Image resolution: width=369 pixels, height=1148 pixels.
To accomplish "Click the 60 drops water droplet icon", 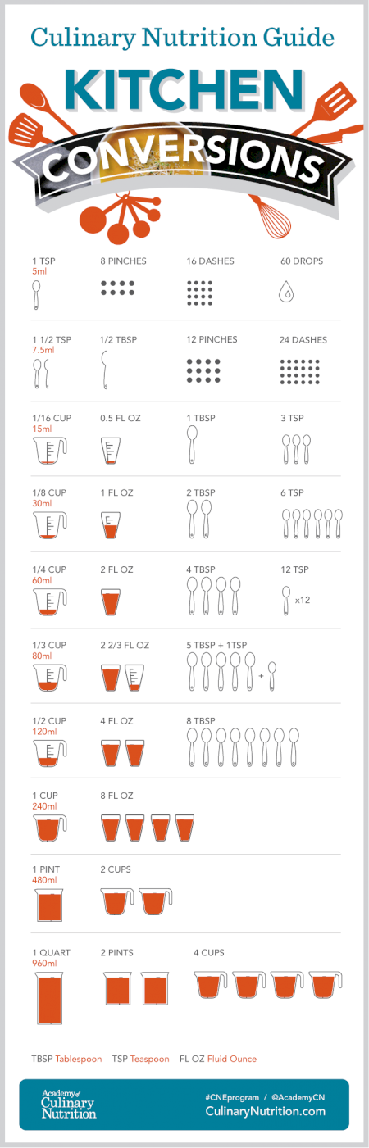I will click(285, 293).
